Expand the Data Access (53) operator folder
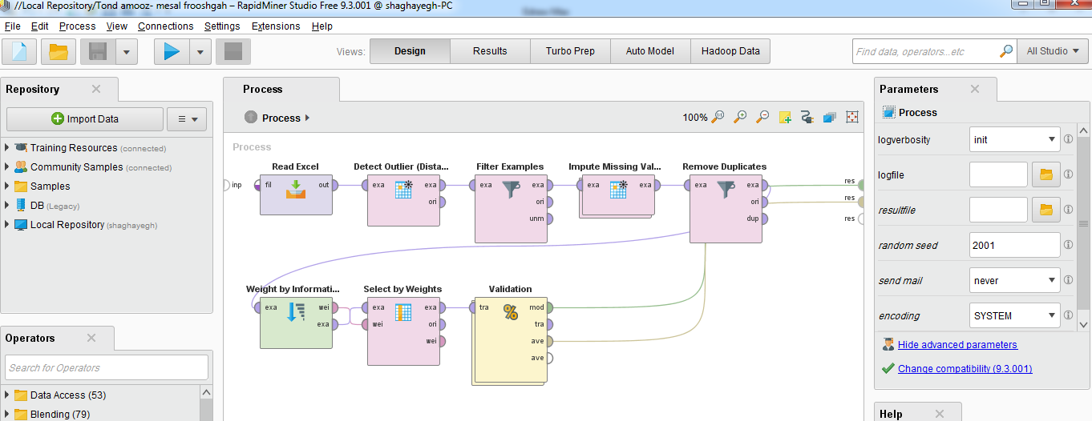1092x421 pixels. (x=7, y=395)
